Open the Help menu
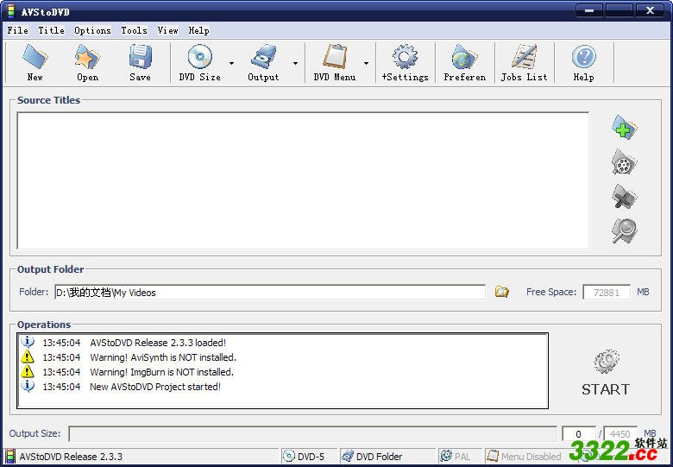 [x=198, y=30]
